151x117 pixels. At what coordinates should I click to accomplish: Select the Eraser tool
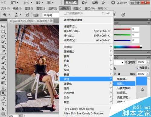click(x=3, y=78)
